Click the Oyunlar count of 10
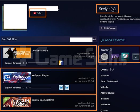The width and height of the screenshot is (140, 112). click(x=111, y=69)
